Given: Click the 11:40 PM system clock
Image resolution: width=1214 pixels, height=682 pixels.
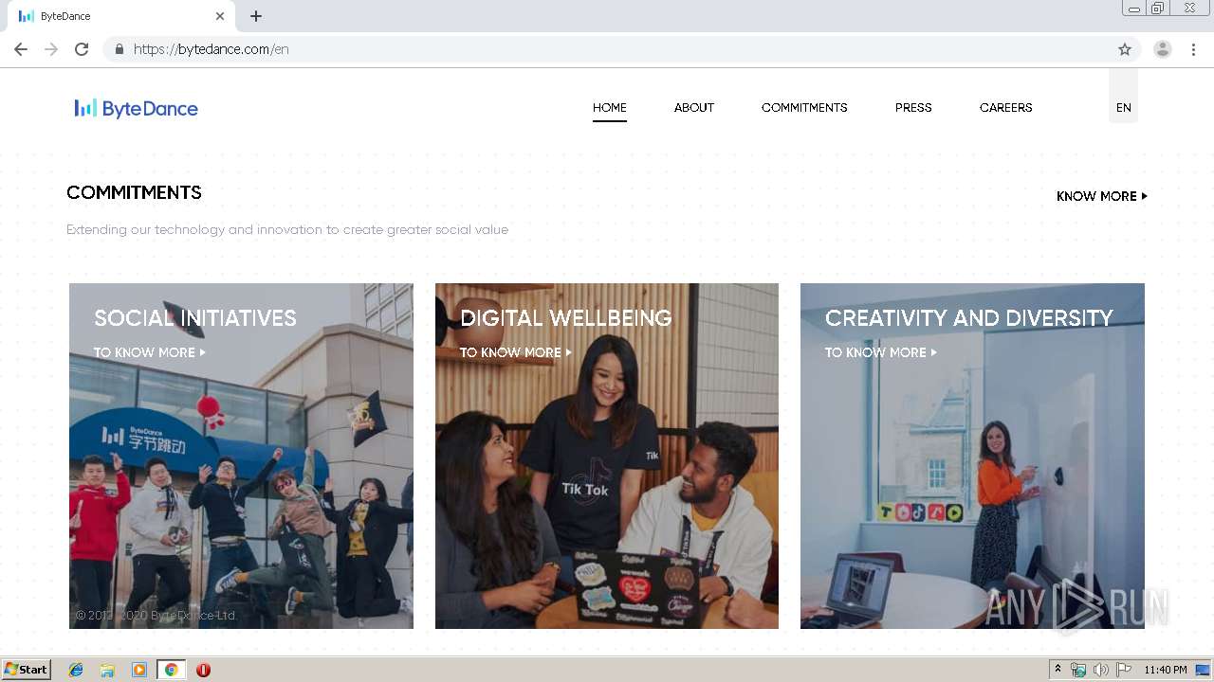Looking at the screenshot, I should pos(1166,670).
